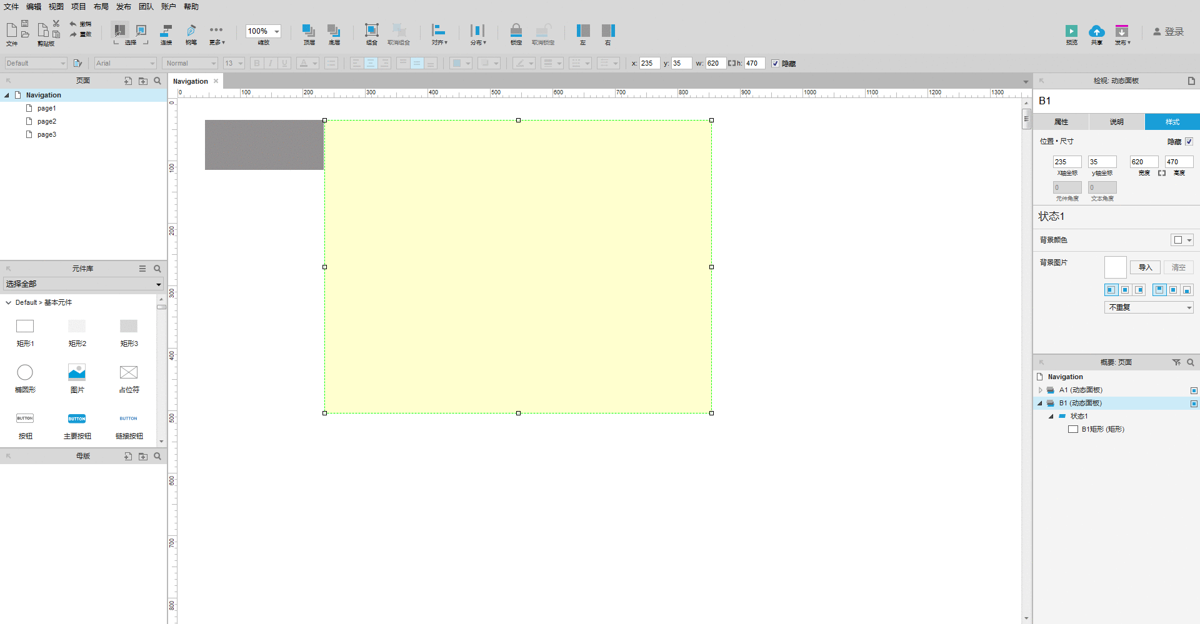Click the X轴坐标 input field
1200x624 pixels.
1067,162
